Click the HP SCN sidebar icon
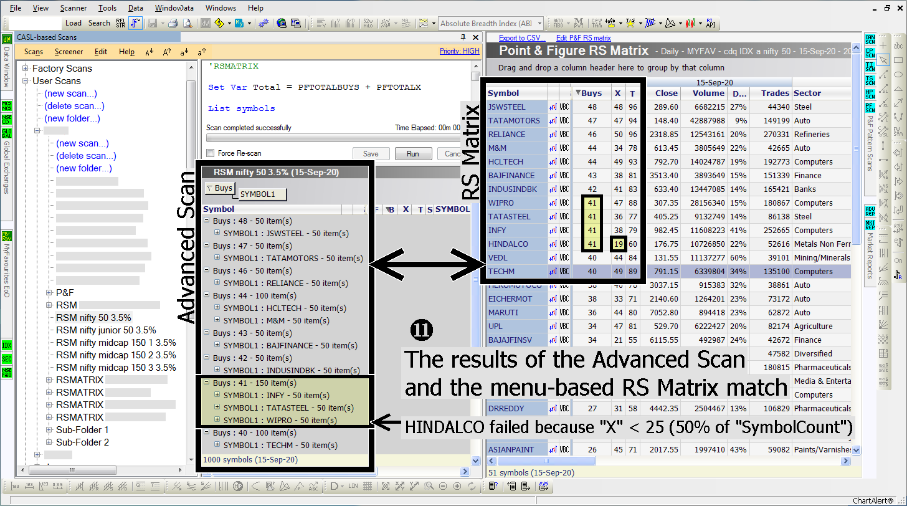This screenshot has width=907, height=506. tap(870, 93)
